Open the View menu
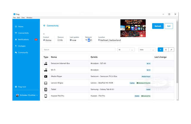The height and width of the screenshot is (124, 191). click(x=23, y=18)
